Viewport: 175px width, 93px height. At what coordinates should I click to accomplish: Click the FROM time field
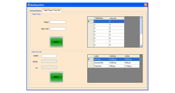(x=49, y=61)
